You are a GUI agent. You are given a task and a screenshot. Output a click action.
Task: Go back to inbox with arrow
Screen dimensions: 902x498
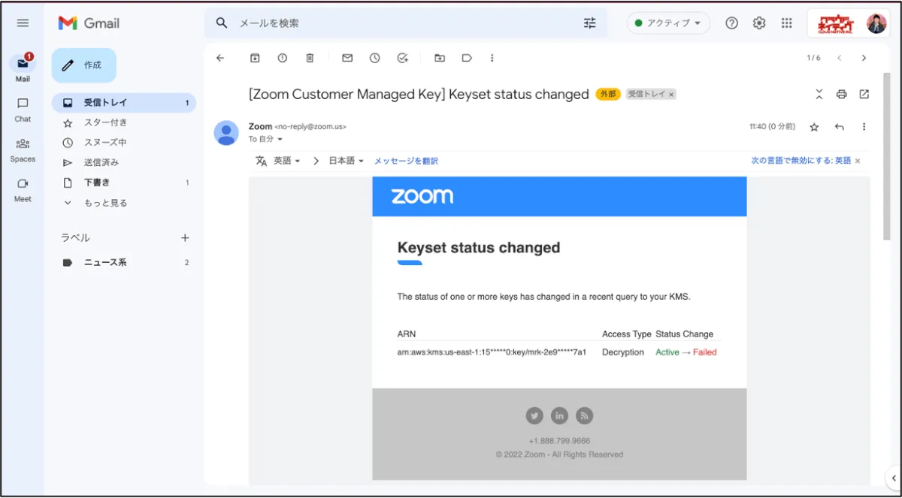(220, 58)
